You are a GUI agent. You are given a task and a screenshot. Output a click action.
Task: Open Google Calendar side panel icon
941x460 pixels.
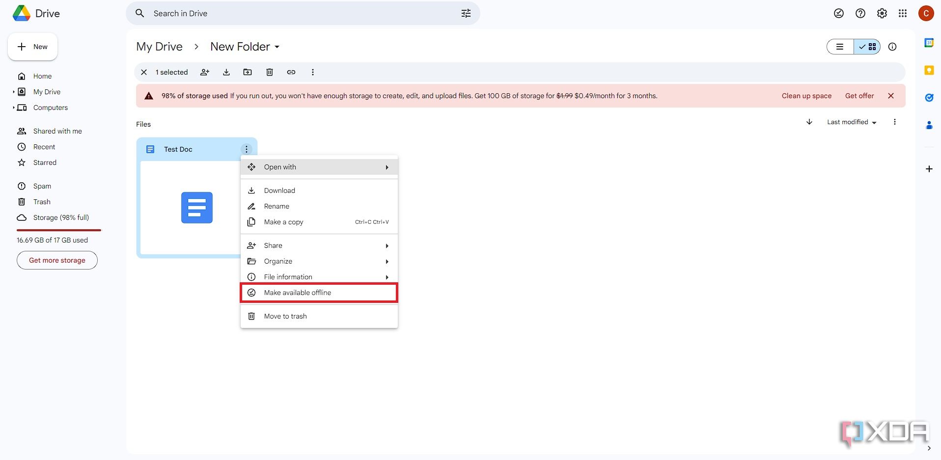point(929,43)
